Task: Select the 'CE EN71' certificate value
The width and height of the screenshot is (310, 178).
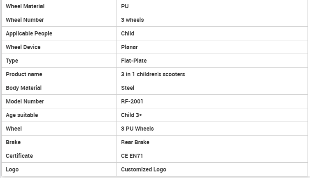Action: (x=132, y=156)
